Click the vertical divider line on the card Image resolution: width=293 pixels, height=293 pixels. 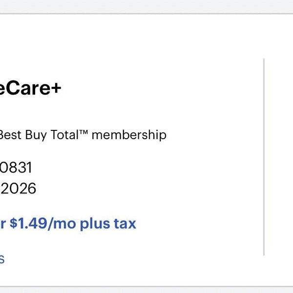(x=264, y=156)
